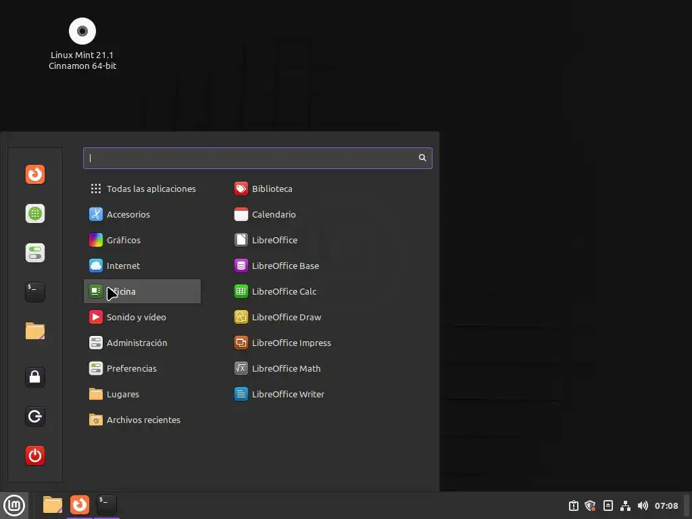Show Archivos recientes list
Viewport: 692px width, 519px height.
coord(142,420)
